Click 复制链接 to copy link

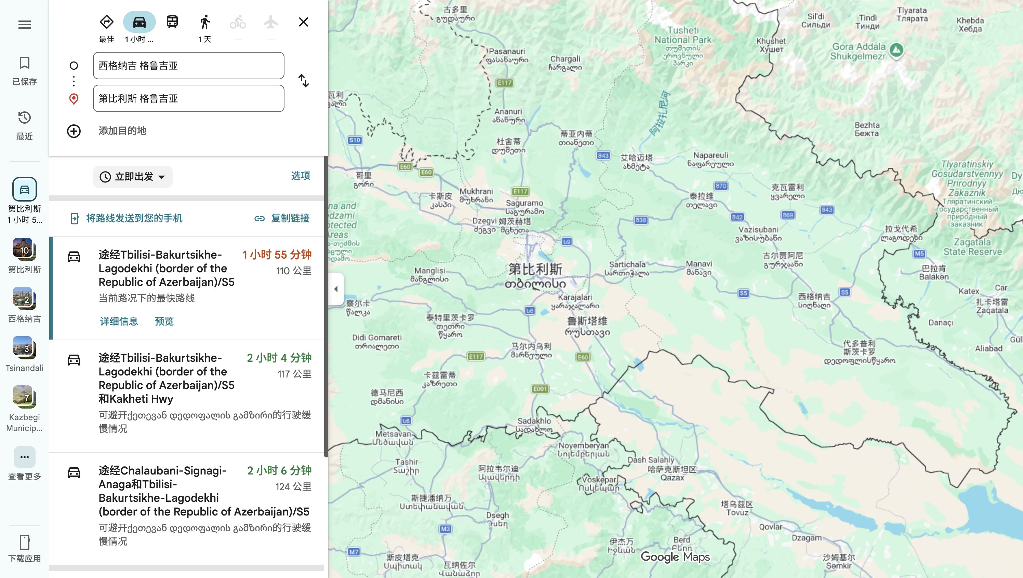tap(282, 218)
